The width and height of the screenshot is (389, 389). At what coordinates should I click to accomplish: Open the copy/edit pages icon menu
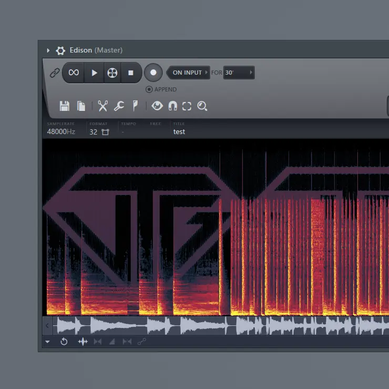[81, 106]
